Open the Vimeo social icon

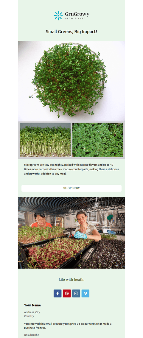86,293
